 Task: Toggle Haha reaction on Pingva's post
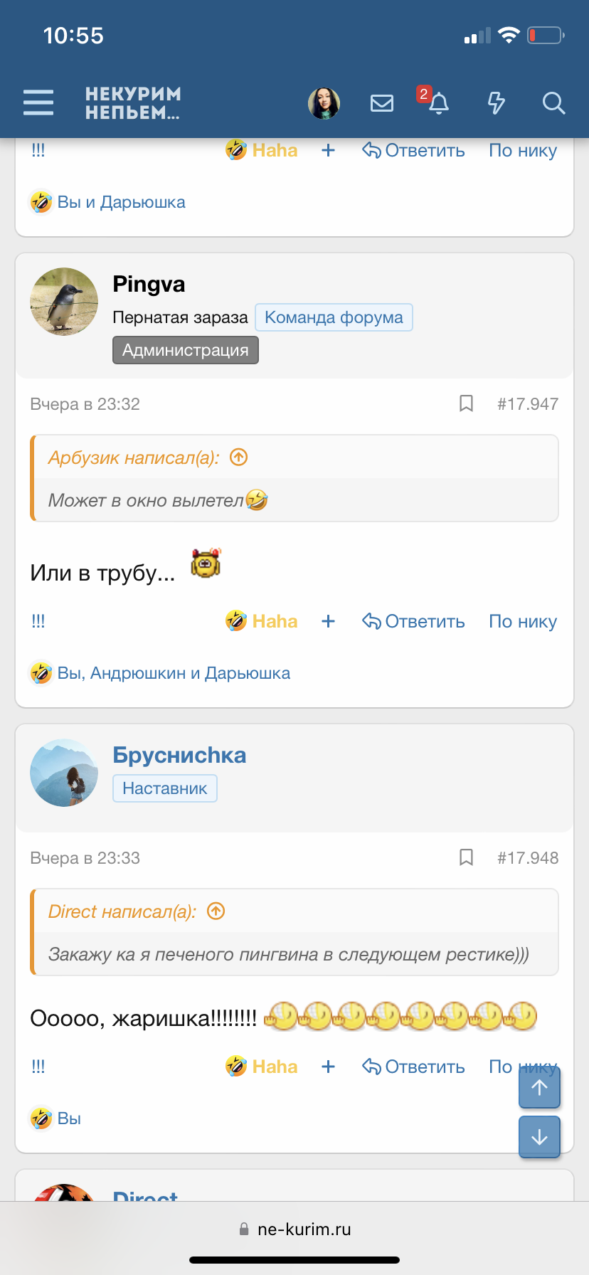(x=274, y=620)
